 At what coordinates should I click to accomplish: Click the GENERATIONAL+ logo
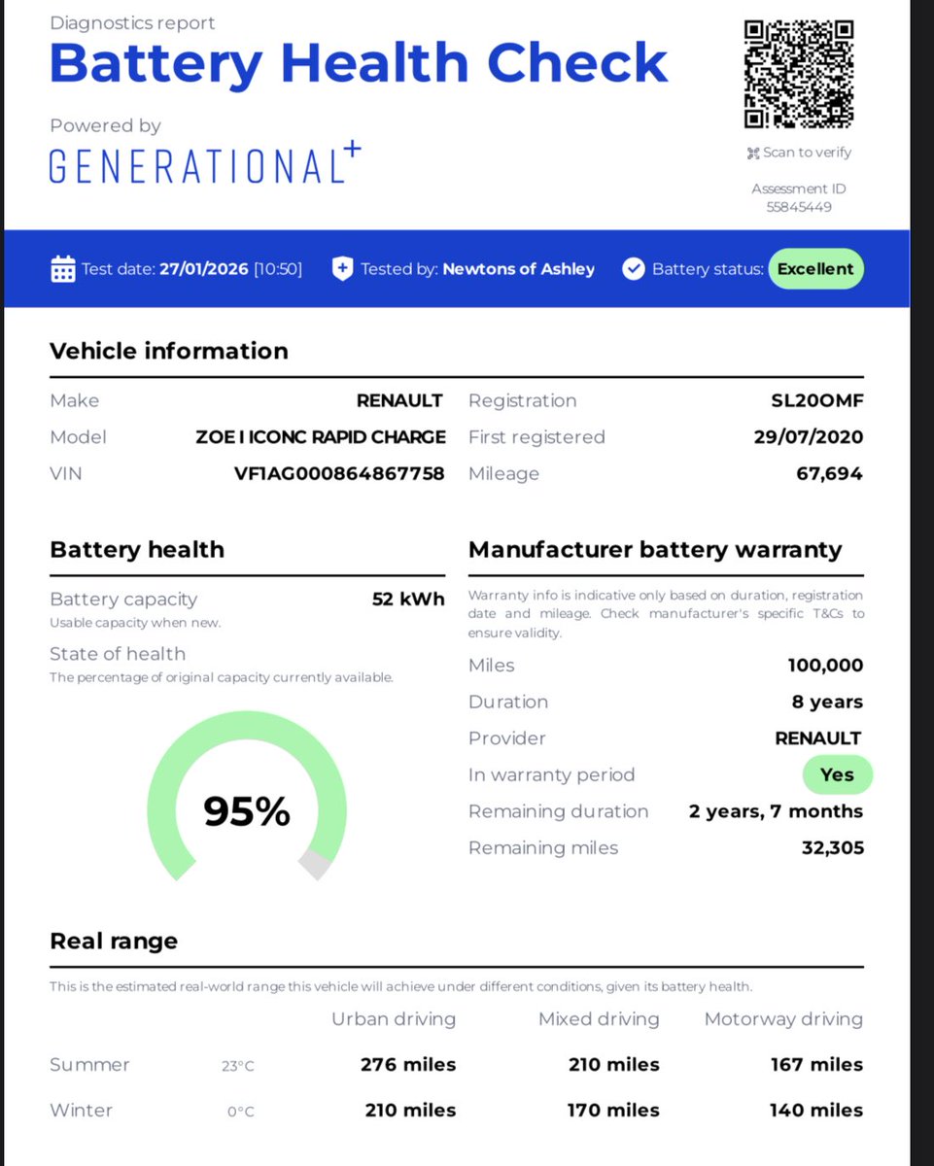tap(205, 163)
